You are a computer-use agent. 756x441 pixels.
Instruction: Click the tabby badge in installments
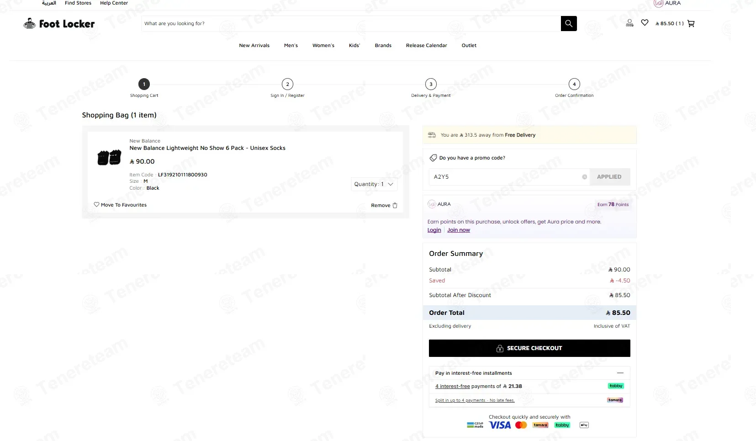(616, 386)
